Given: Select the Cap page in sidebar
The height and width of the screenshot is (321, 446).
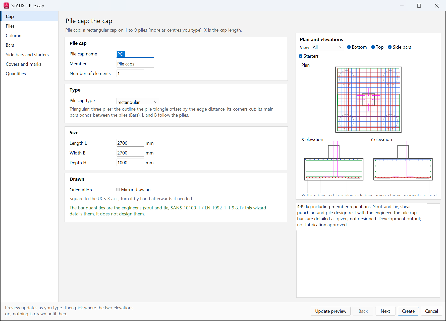Looking at the screenshot, I should pyautogui.click(x=29, y=16).
